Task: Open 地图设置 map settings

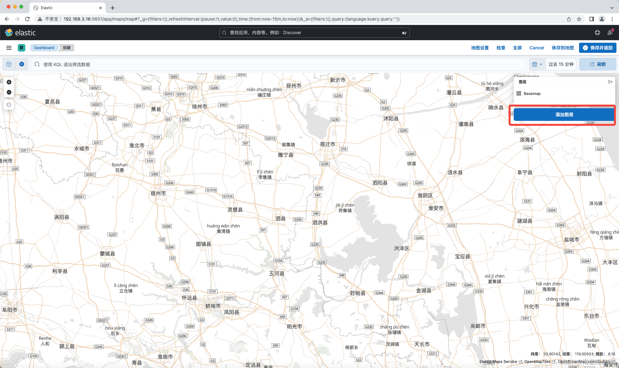Action: [x=480, y=48]
